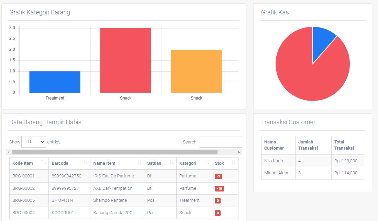Click the Stok column sort icon
The height and width of the screenshot is (221, 378).
click(233, 163)
